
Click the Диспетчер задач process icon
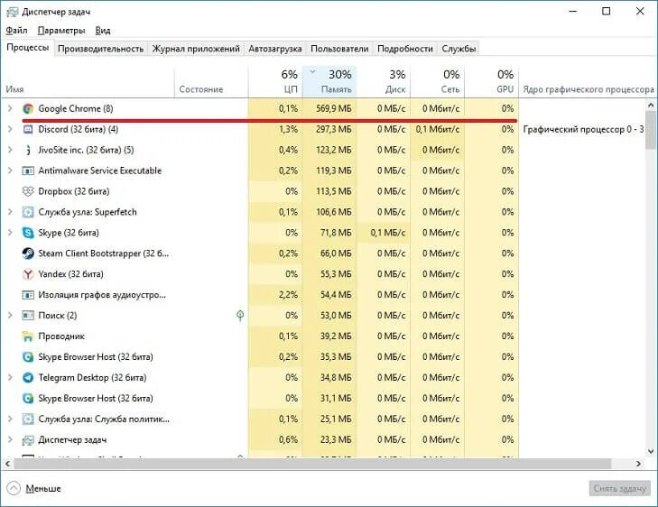(28, 440)
